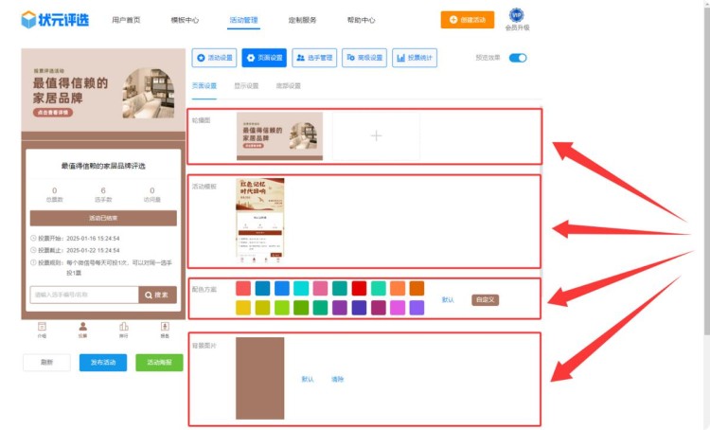710x430 pixels.
Task: Click the plus to add carousel image
Action: (376, 136)
